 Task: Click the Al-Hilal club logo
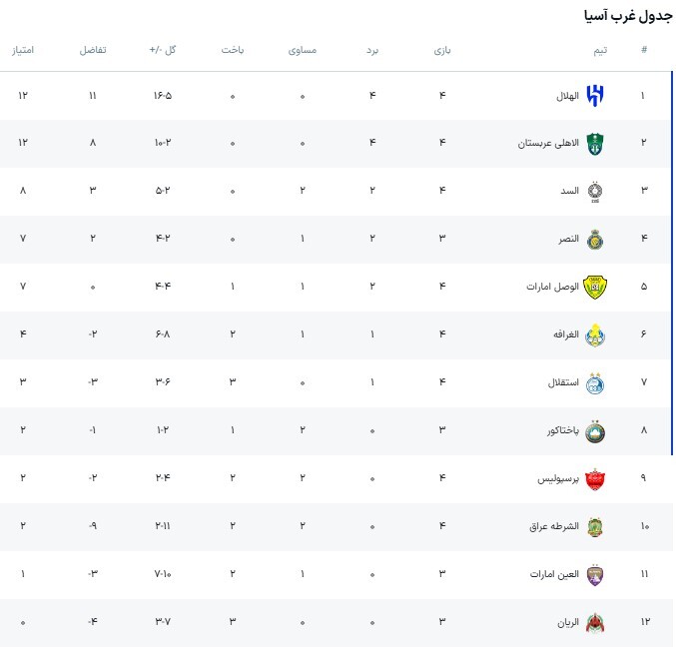595,96
